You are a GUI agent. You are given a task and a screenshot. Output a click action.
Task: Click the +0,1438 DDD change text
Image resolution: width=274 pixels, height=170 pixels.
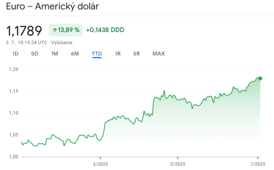pos(105,30)
